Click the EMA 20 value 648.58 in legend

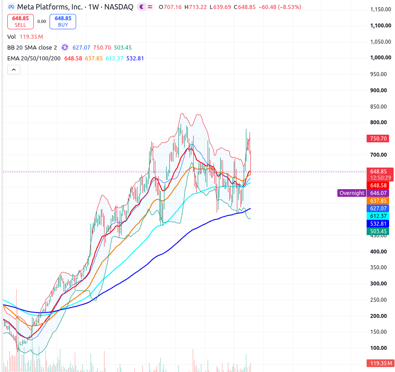[x=73, y=58]
